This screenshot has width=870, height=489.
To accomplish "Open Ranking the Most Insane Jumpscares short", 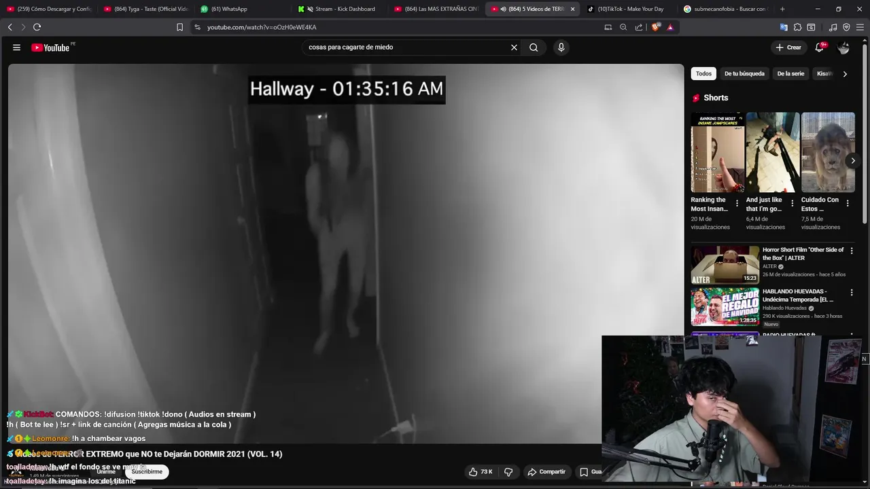I will (718, 152).
